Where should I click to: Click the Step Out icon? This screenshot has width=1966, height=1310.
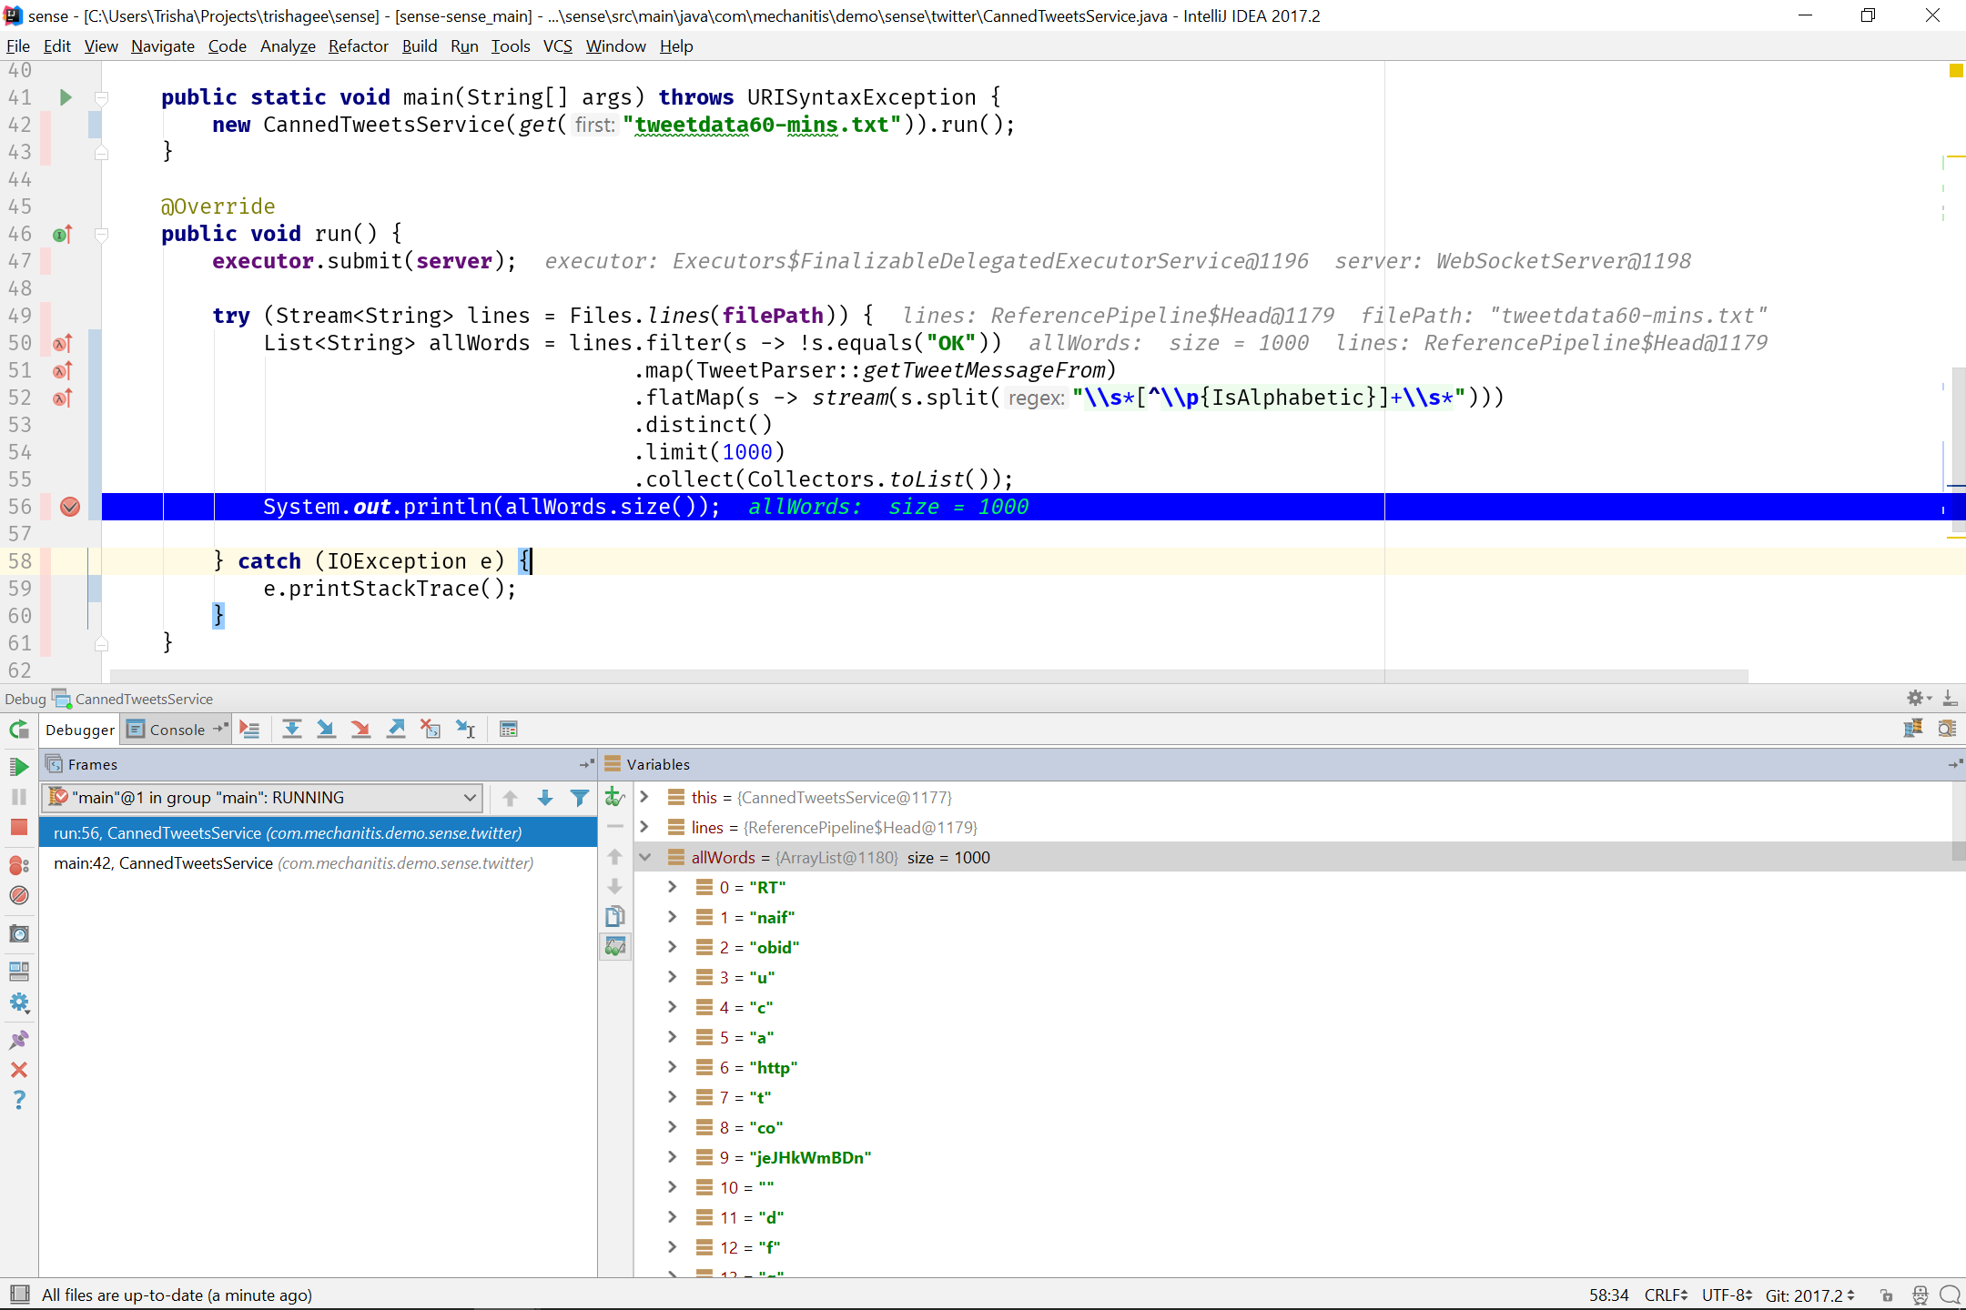click(x=396, y=730)
